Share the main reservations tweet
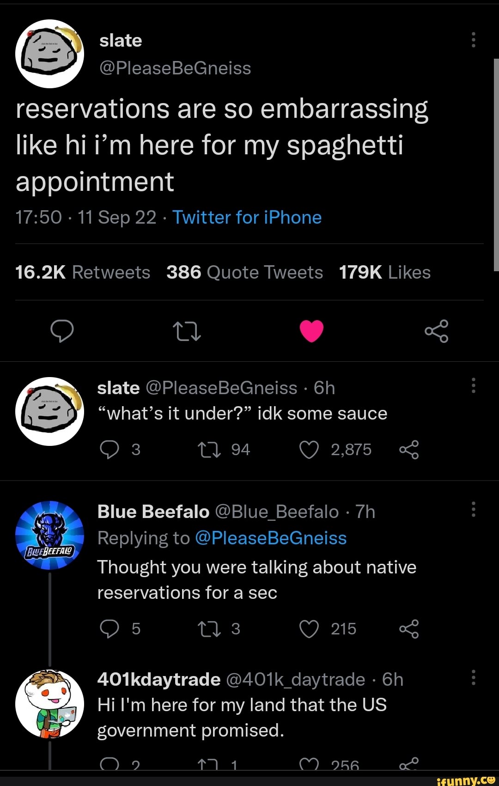 click(x=436, y=331)
